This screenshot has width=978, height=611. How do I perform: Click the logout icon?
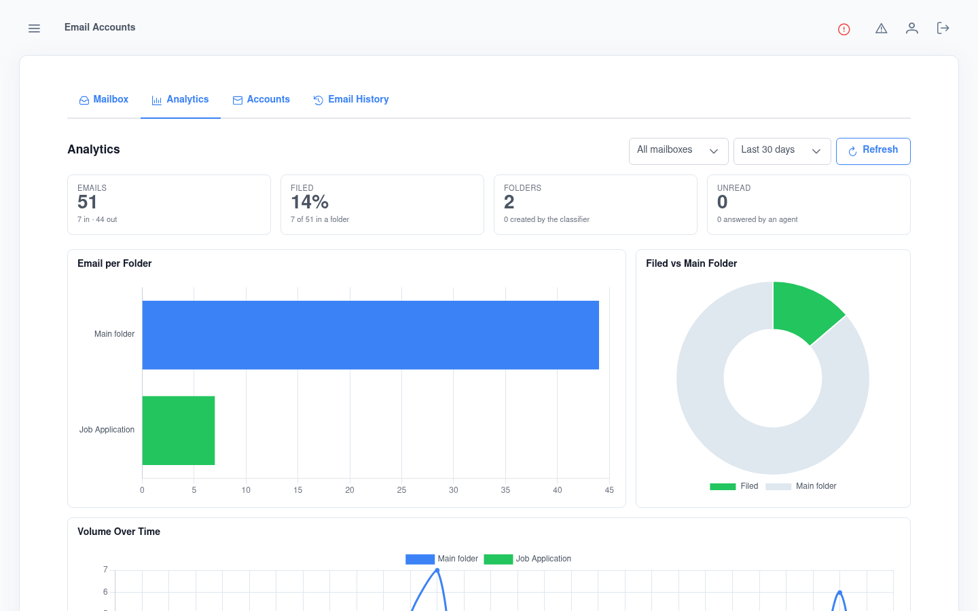(943, 29)
